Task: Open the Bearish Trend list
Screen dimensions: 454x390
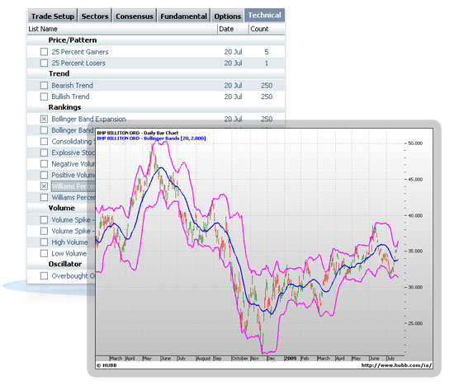Action: [73, 86]
